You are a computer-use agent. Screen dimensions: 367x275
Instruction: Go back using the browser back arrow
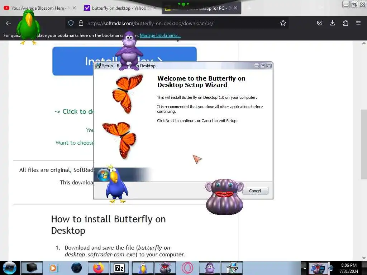[9, 23]
